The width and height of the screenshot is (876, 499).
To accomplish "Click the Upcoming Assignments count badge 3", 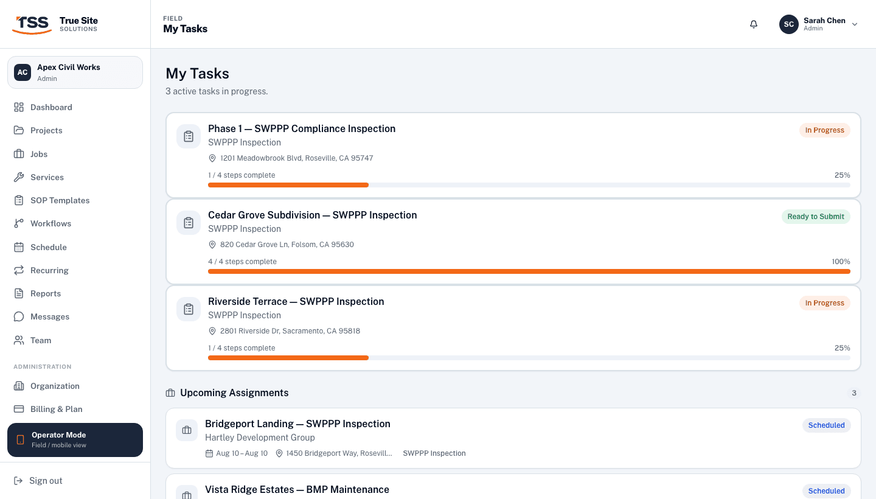I will 854,393.
